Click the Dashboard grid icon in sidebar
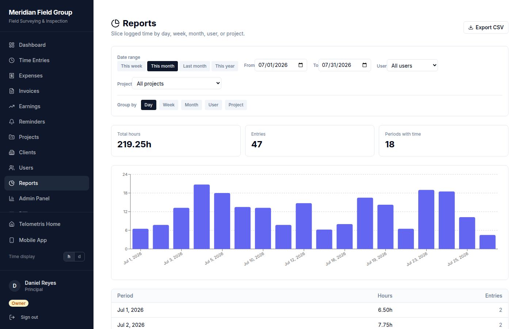The width and height of the screenshot is (526, 329). 12,45
